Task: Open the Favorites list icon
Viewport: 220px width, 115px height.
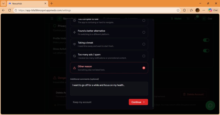Action: (191, 10)
